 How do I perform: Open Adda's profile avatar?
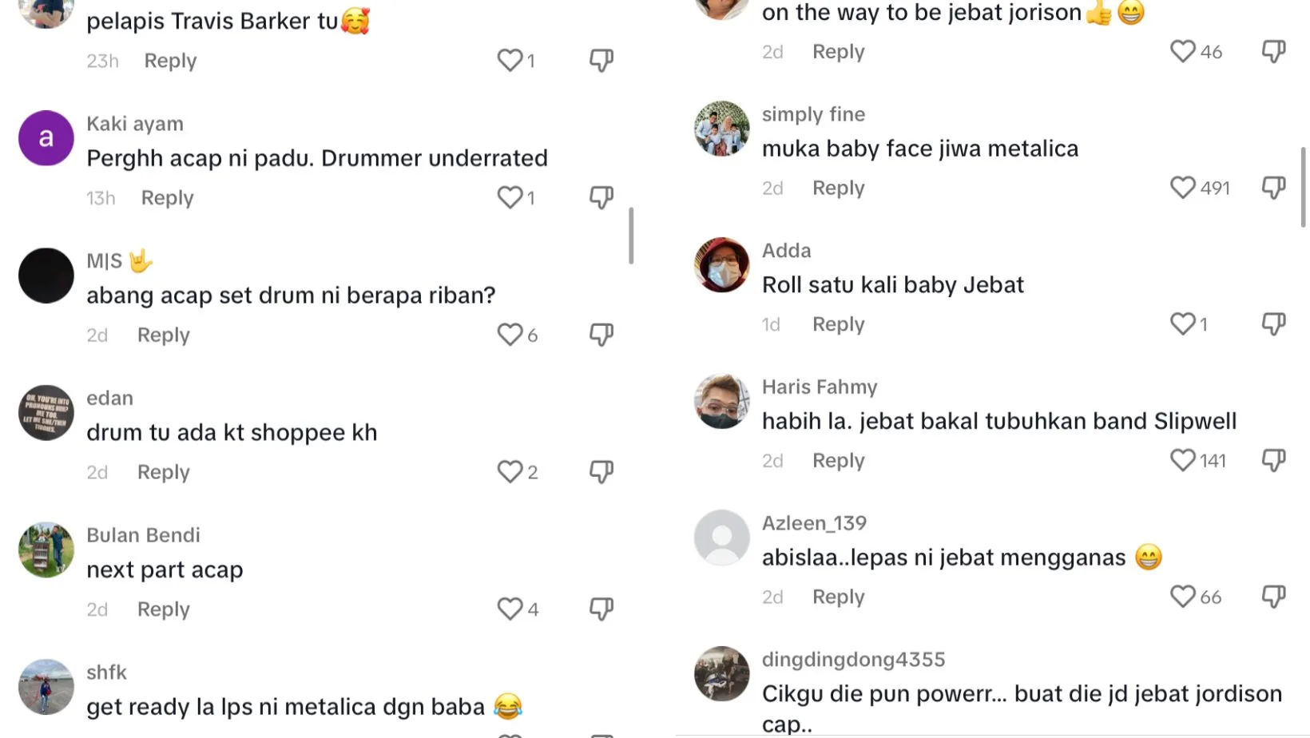pyautogui.click(x=721, y=265)
